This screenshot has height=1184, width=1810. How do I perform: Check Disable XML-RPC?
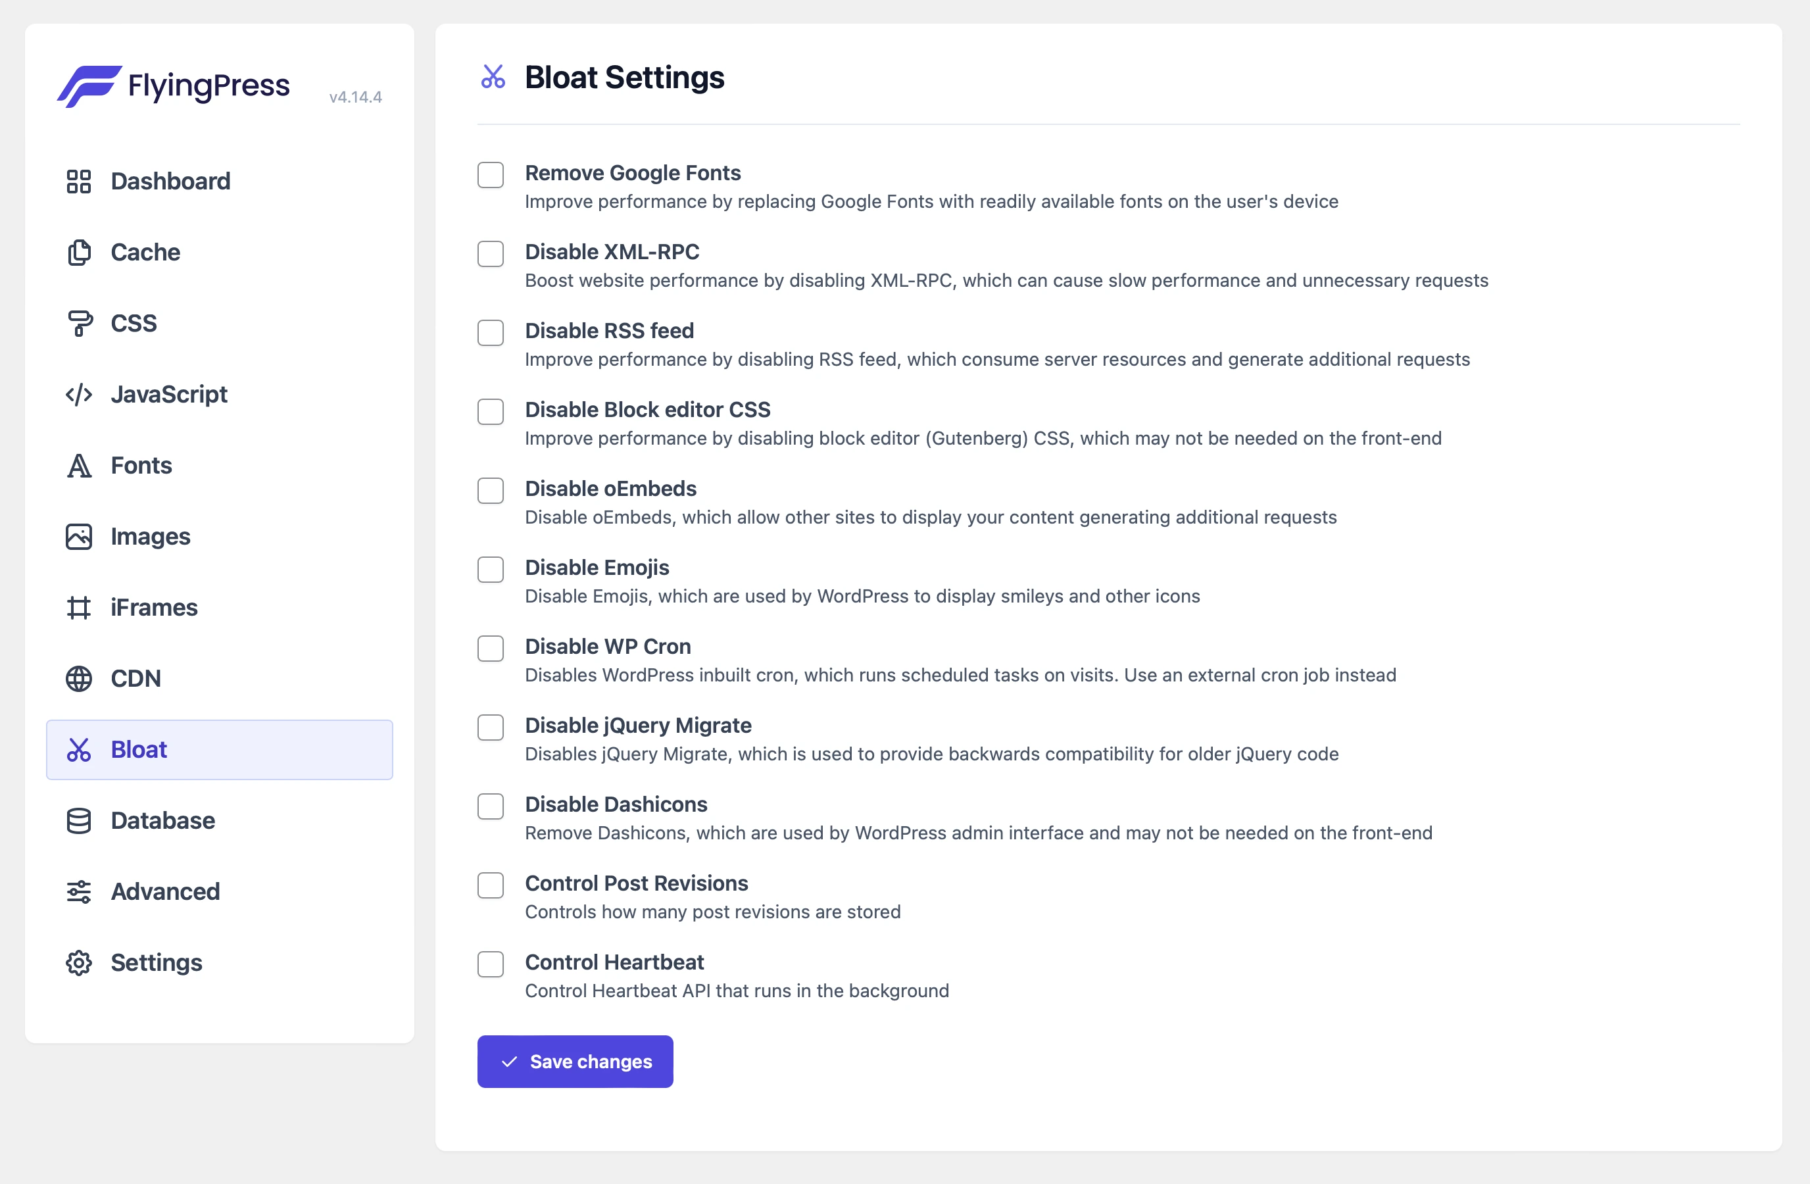click(x=491, y=254)
